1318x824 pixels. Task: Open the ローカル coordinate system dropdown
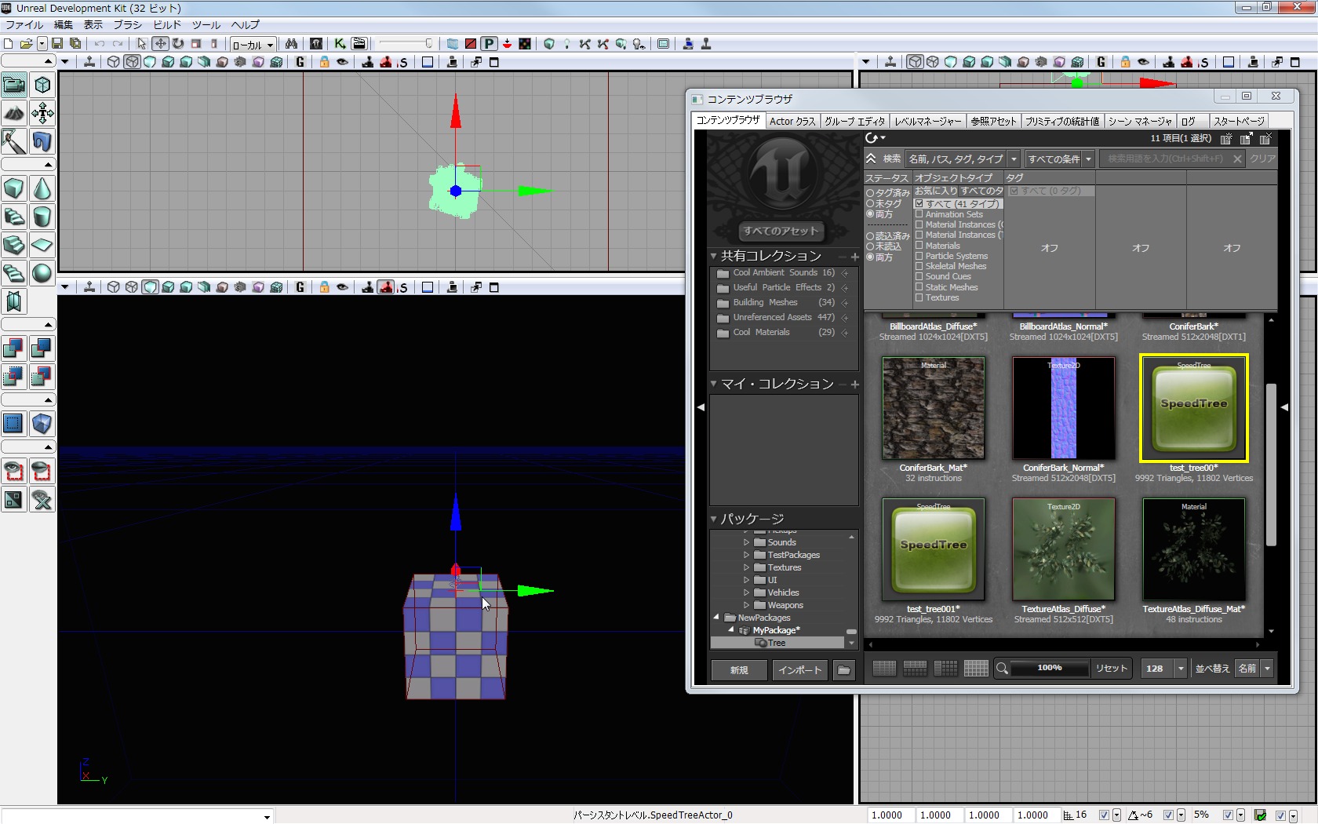(x=253, y=45)
